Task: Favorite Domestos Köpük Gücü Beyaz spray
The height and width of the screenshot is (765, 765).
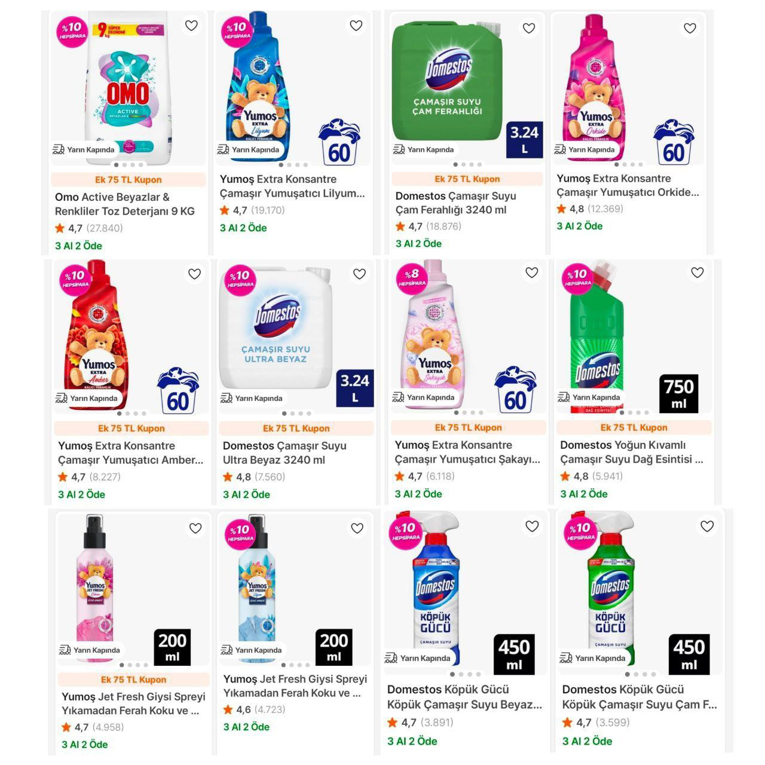Action: click(x=533, y=526)
